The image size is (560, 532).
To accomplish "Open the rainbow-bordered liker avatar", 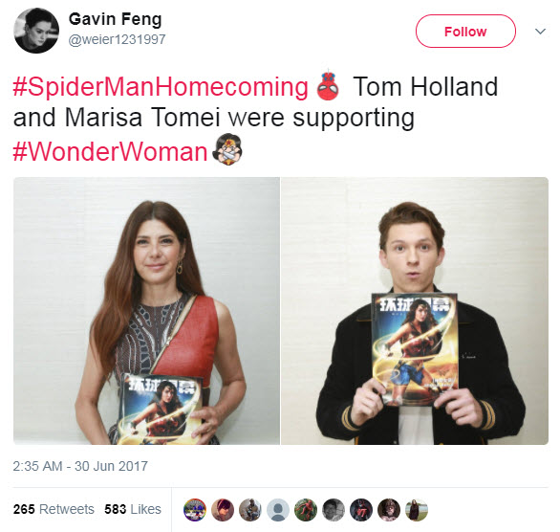I will [195, 509].
